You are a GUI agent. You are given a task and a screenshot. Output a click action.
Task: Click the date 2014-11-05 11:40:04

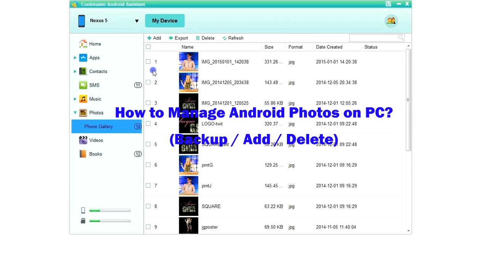(336, 227)
